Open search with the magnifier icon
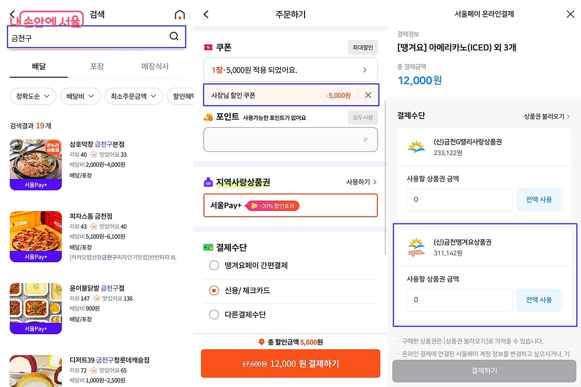581x387 pixels. (174, 36)
